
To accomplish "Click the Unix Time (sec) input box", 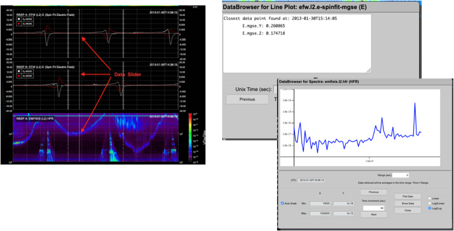I will pos(275,89).
